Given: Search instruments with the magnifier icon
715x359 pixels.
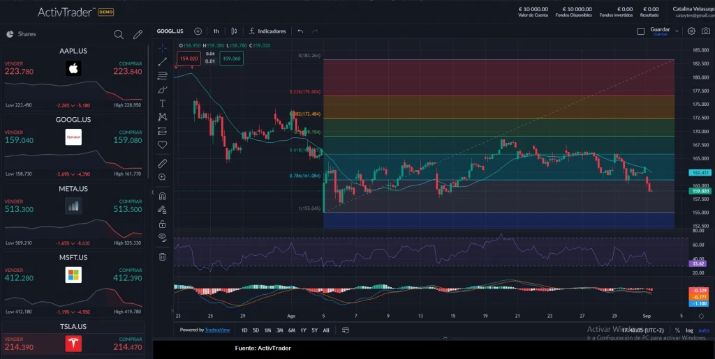Looking at the screenshot, I should tap(119, 35).
